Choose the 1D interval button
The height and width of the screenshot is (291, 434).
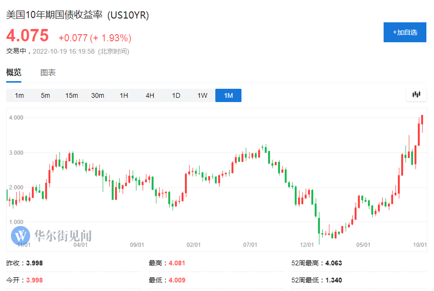click(176, 95)
